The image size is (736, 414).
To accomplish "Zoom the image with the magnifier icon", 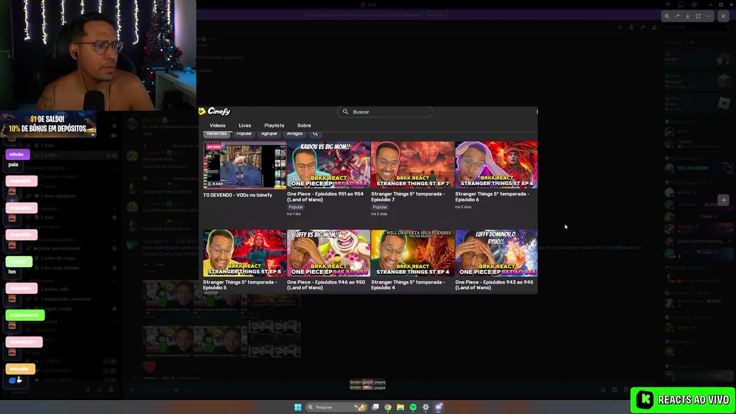I will coord(666,16).
